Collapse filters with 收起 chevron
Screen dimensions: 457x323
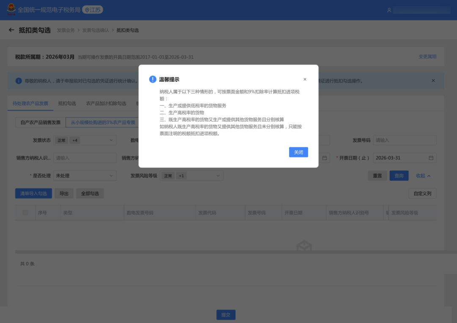423,176
